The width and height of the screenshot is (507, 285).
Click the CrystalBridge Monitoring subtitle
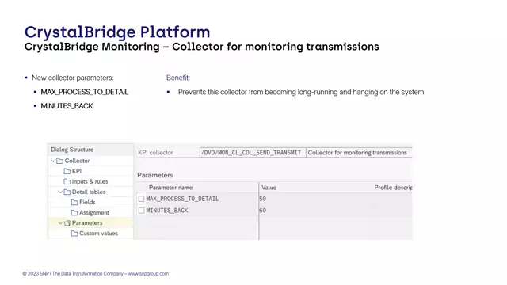coord(202,47)
